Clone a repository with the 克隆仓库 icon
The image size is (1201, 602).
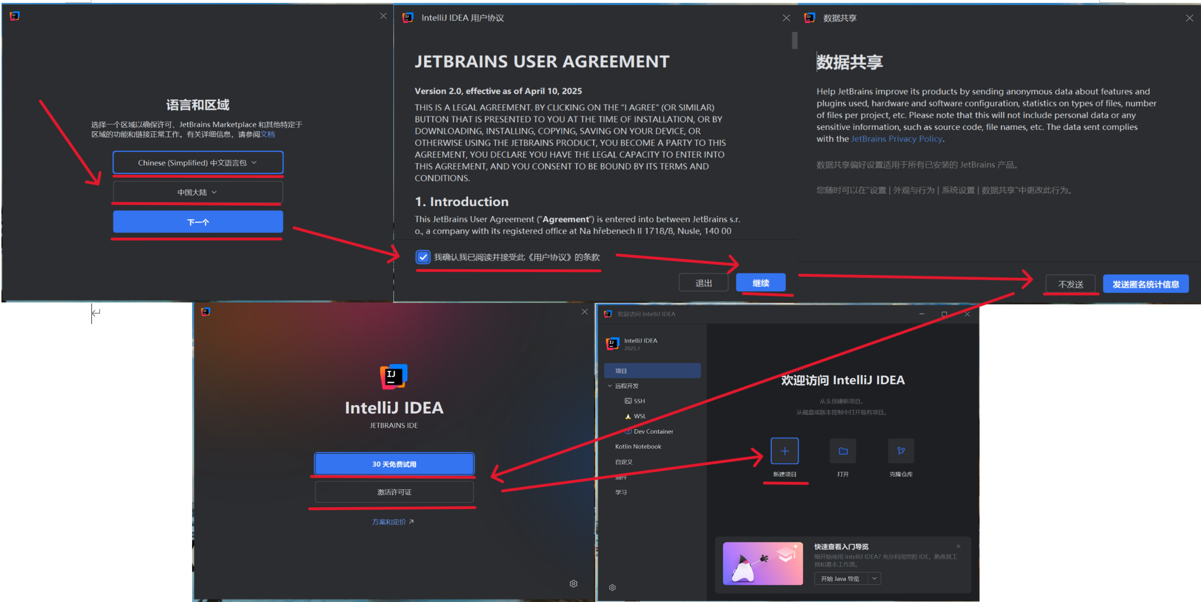click(901, 451)
